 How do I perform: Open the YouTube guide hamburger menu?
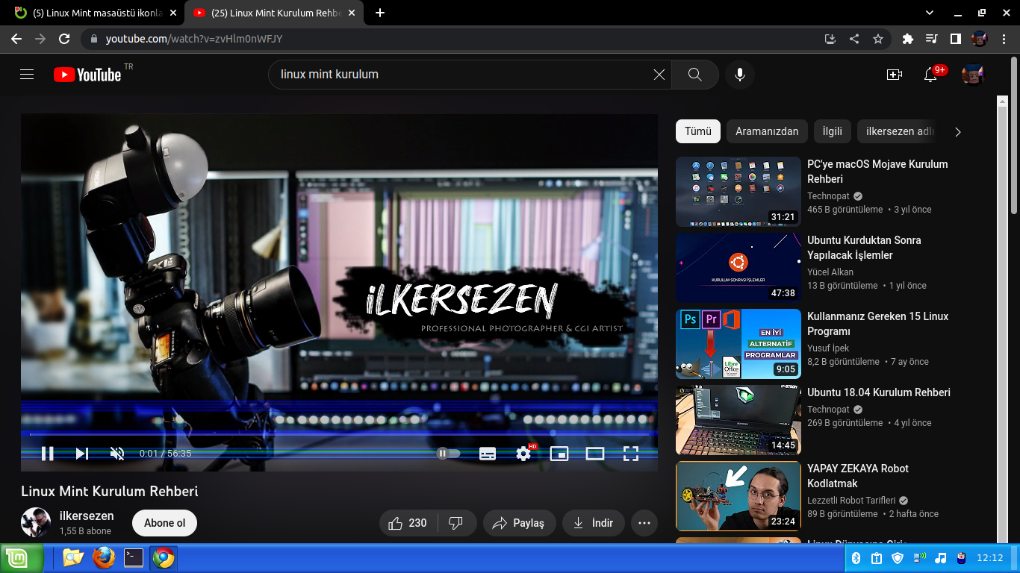point(27,75)
